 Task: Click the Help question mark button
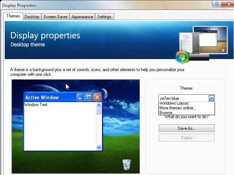pos(217,4)
